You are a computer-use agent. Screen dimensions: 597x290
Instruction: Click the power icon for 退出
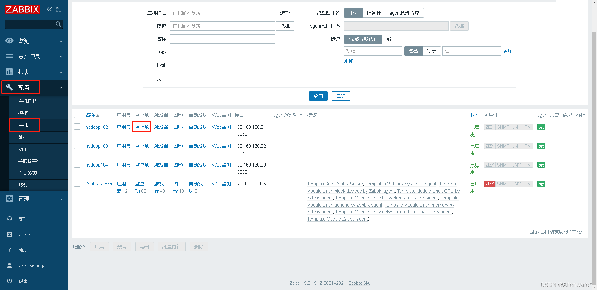(x=9, y=281)
